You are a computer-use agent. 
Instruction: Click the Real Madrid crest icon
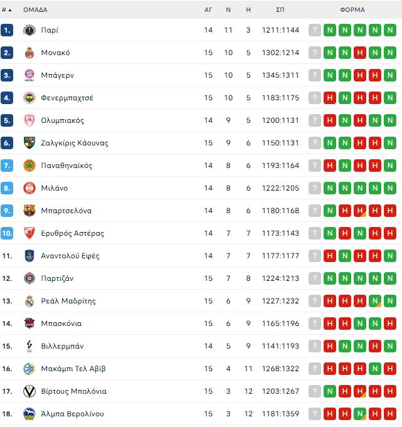29,301
